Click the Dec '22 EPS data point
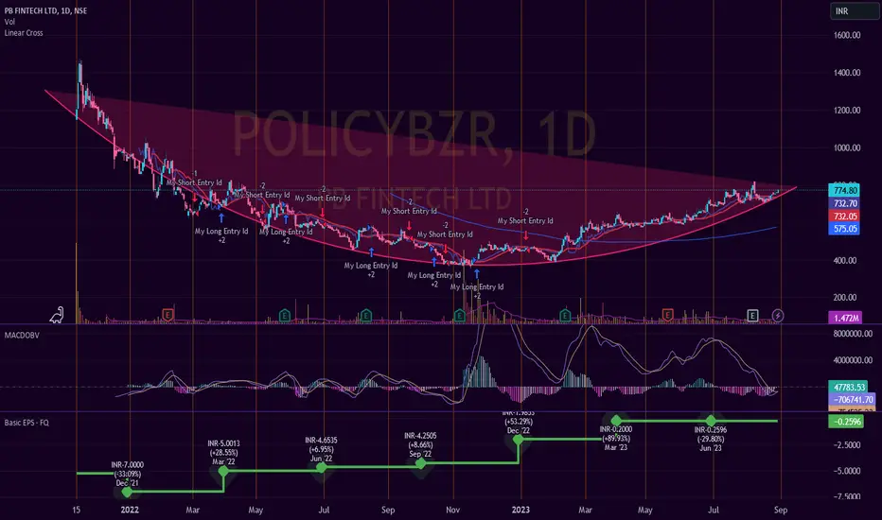 point(518,440)
